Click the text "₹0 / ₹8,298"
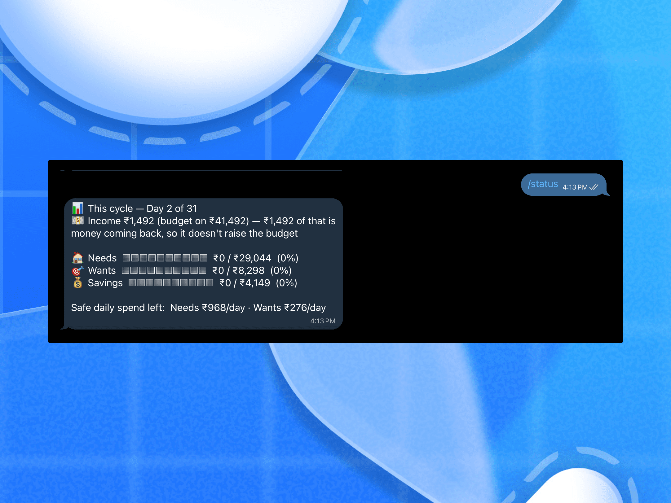 (238, 270)
